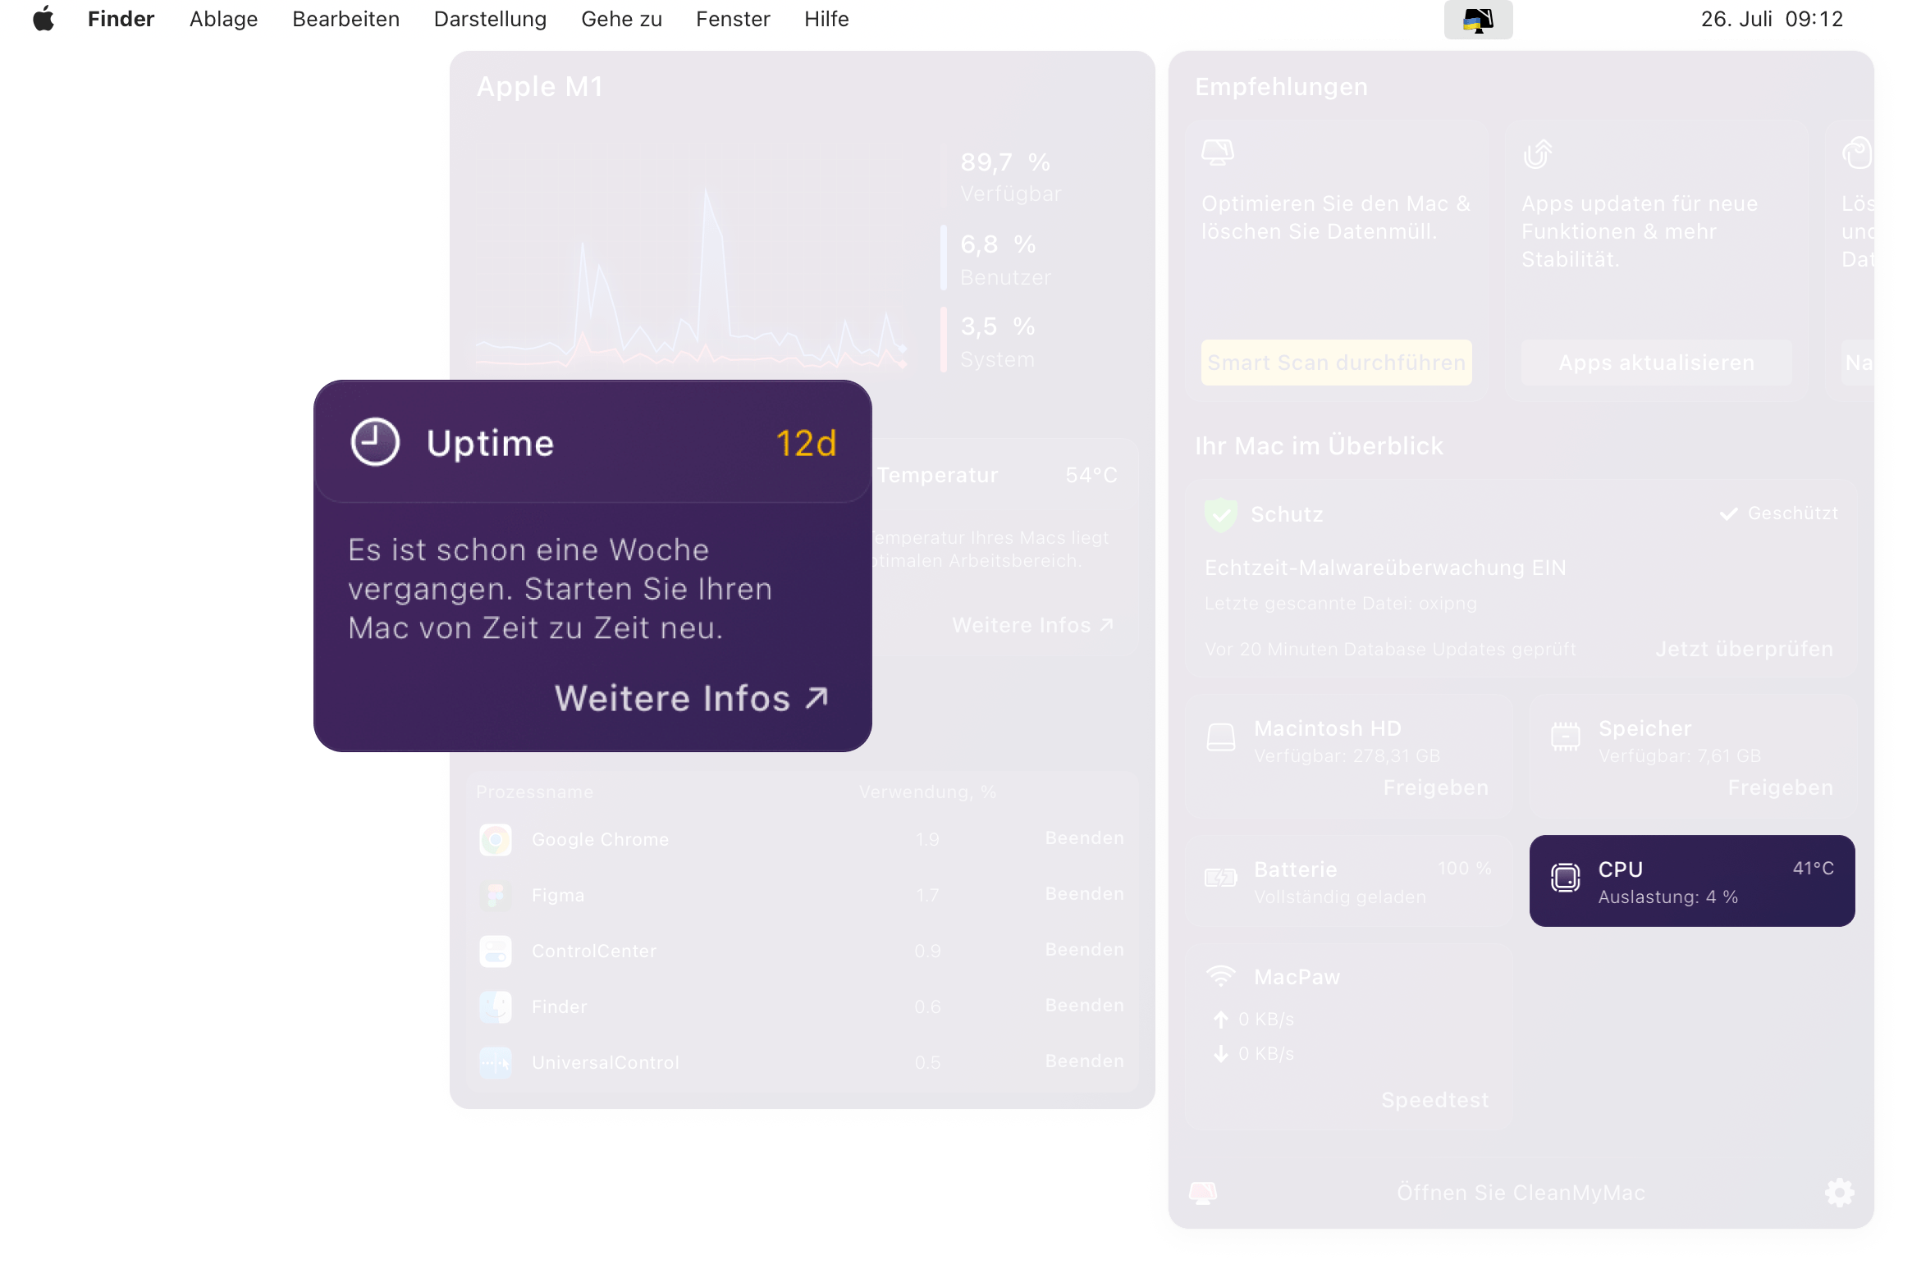Click Freigeben under Macintosh HD
1912x1273 pixels.
point(1435,787)
